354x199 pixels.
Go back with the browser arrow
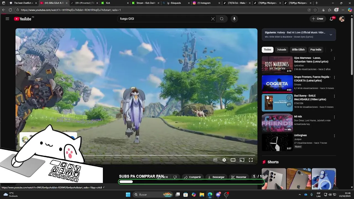[x=4, y=10]
